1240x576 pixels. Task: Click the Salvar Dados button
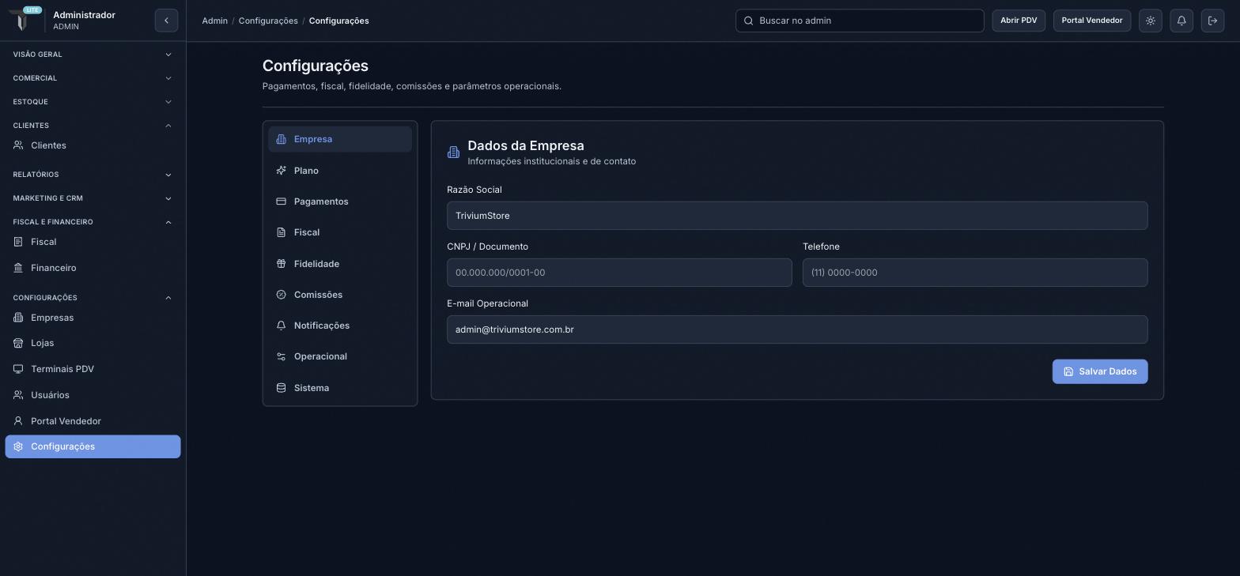click(x=1100, y=371)
